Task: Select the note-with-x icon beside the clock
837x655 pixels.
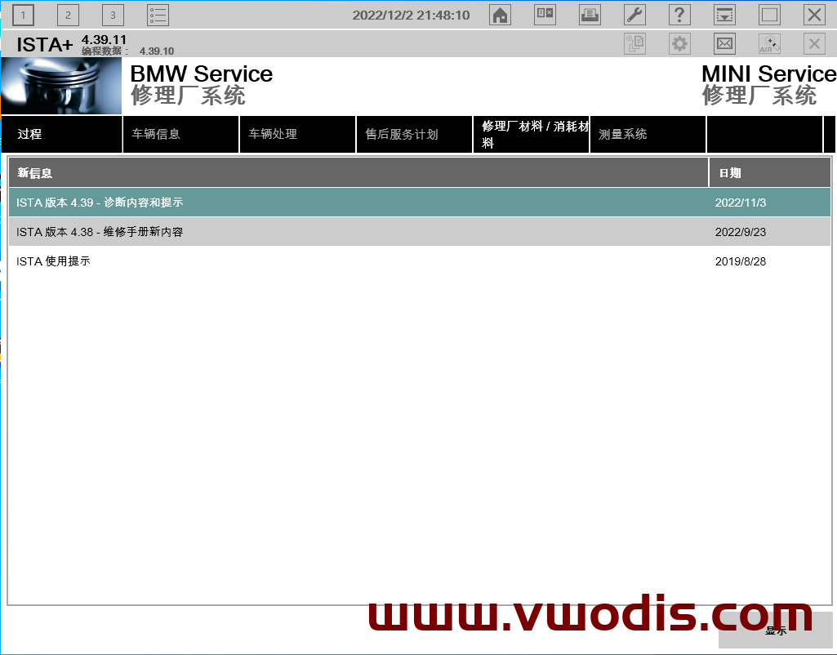Action: point(545,14)
